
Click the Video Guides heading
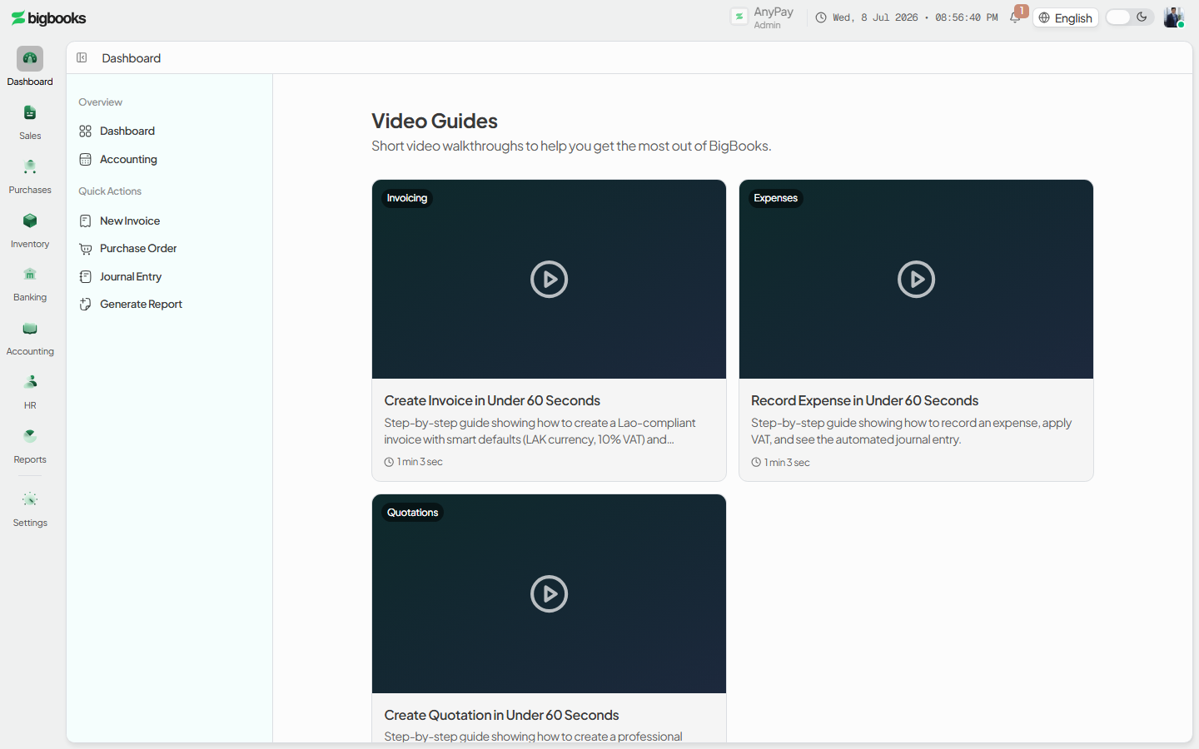click(x=435, y=122)
